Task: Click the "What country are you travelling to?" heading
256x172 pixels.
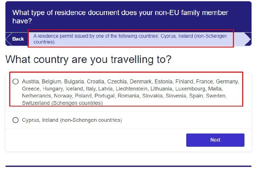Action: [x=89, y=59]
